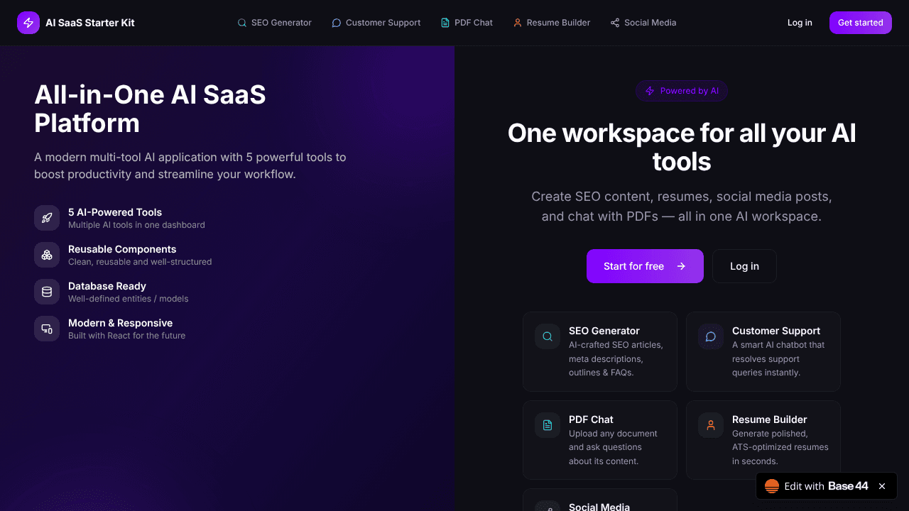Select the Customer Support card title

tap(776, 331)
